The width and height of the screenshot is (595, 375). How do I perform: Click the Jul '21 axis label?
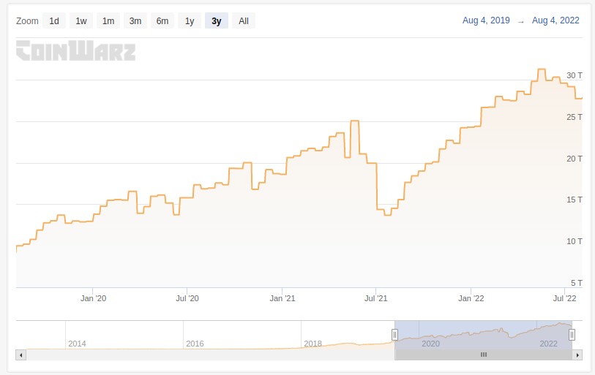pos(375,298)
